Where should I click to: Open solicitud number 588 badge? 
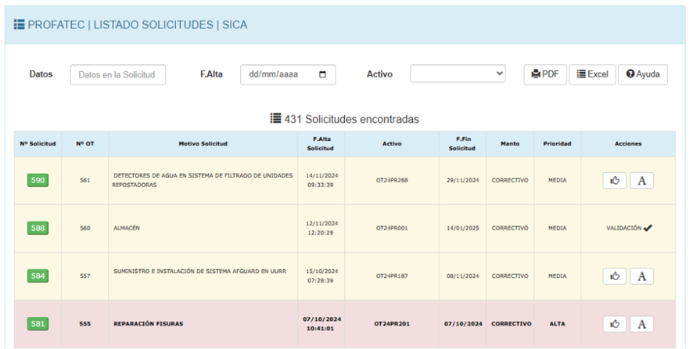[38, 228]
